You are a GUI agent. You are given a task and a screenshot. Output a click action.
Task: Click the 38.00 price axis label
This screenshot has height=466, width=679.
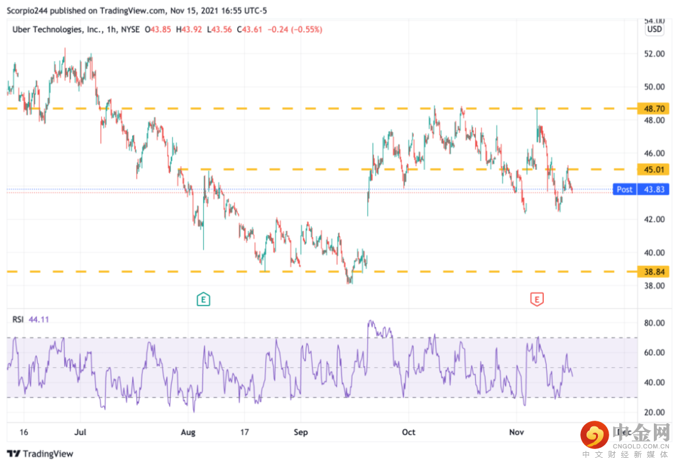(654, 286)
